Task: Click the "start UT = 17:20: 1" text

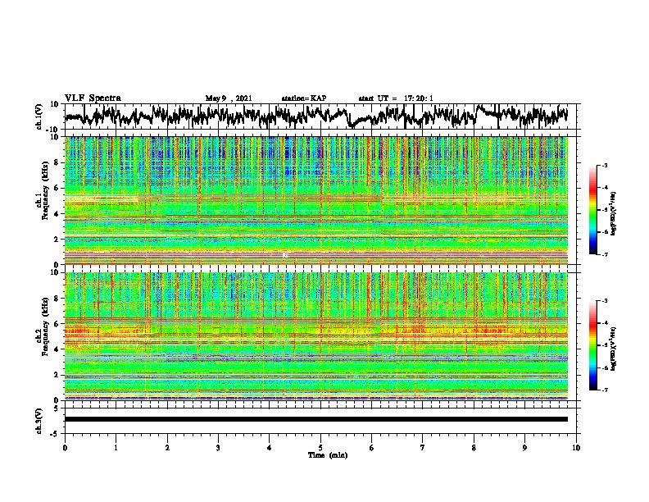Action: coord(396,98)
